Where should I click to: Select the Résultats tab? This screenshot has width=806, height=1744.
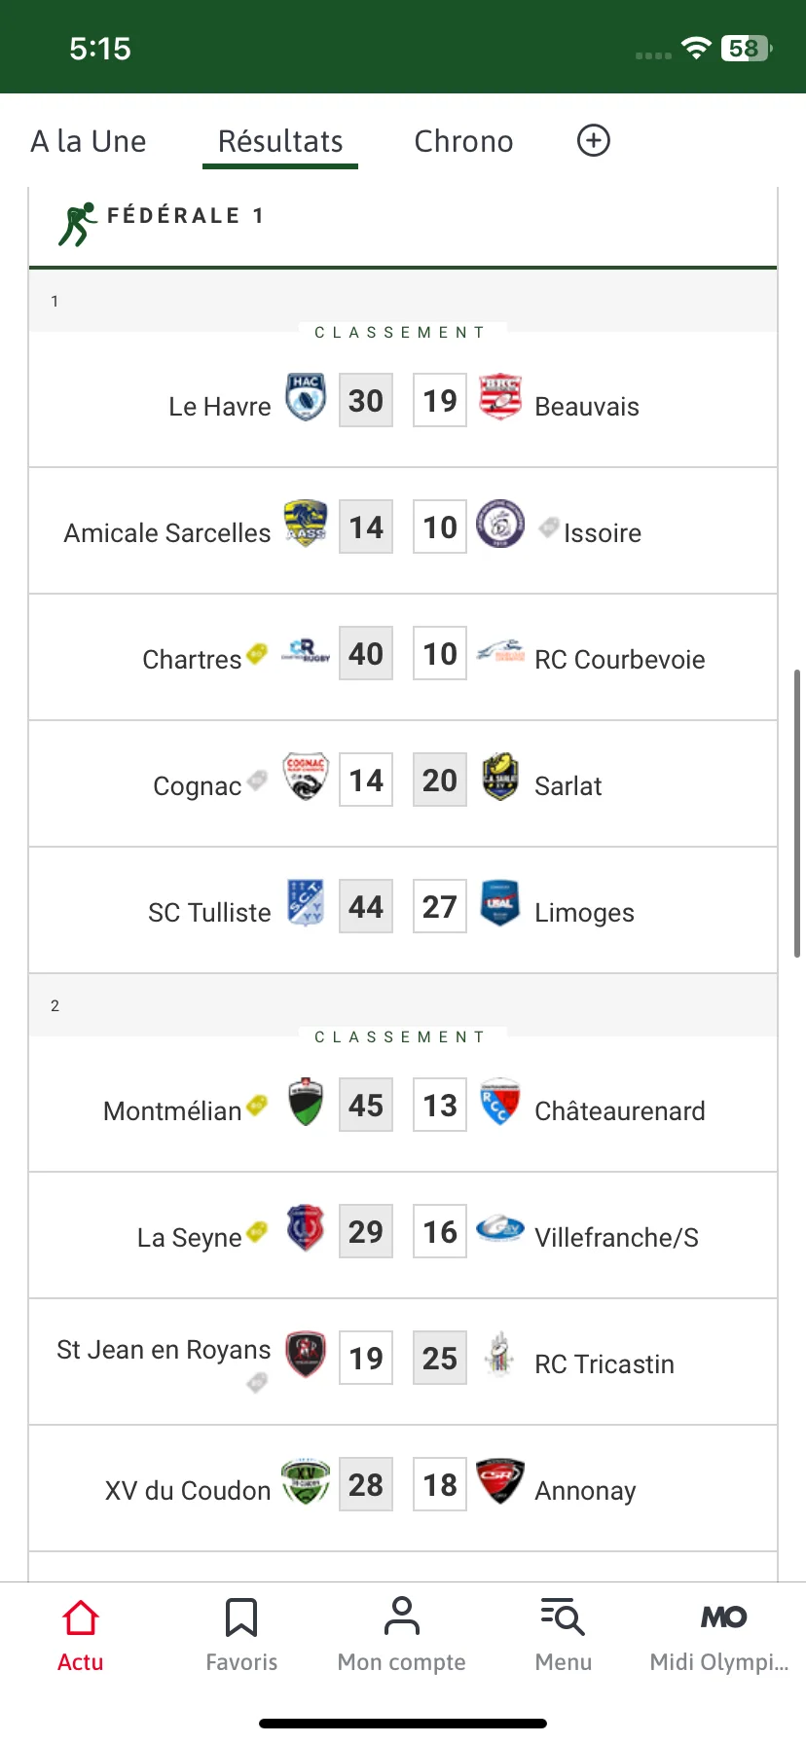(x=280, y=142)
